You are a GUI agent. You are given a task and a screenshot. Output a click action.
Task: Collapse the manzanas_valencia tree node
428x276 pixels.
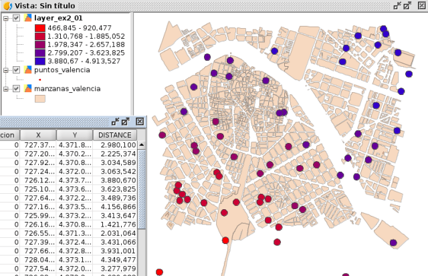[6, 88]
